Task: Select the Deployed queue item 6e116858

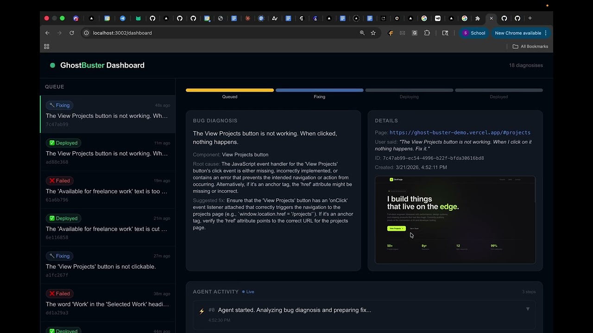Action: click(x=108, y=228)
